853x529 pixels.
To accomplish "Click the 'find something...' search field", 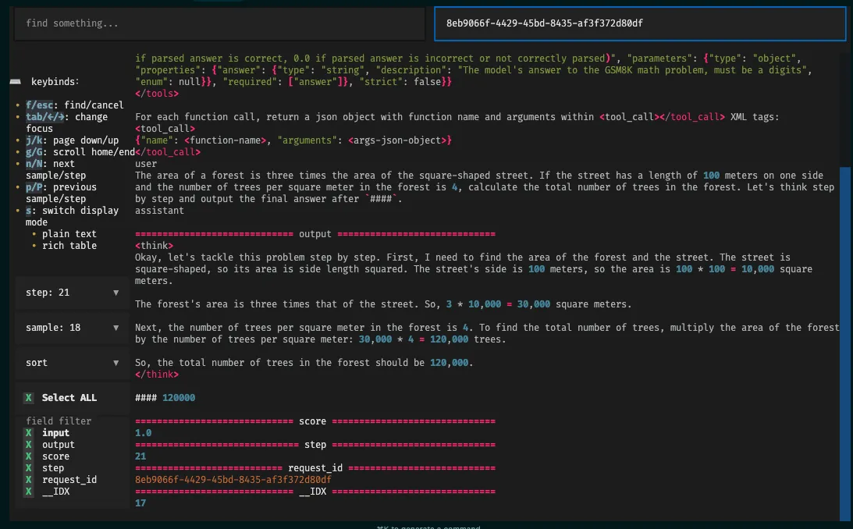I will coord(219,23).
